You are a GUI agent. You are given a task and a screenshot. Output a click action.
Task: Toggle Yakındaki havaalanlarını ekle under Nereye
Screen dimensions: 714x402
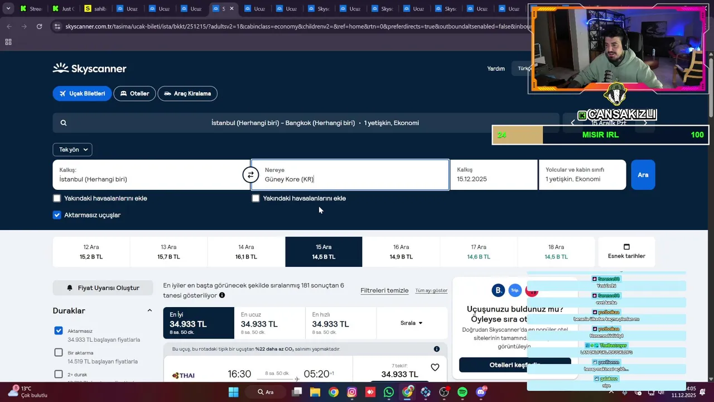pyautogui.click(x=255, y=198)
